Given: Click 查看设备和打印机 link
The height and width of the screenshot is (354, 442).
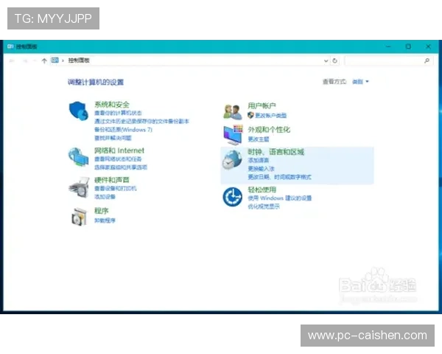Looking at the screenshot, I should click(116, 188).
